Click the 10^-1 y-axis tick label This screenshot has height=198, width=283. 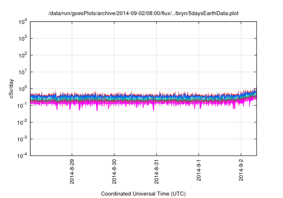tap(22, 106)
